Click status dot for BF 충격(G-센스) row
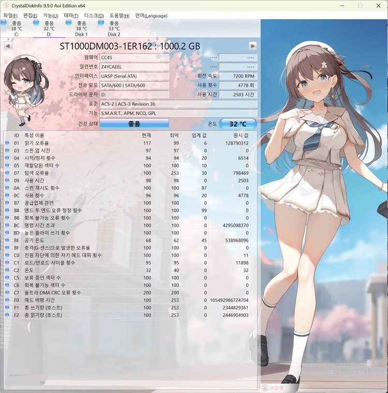Viewport: 388px width, 393px height. coord(7,248)
